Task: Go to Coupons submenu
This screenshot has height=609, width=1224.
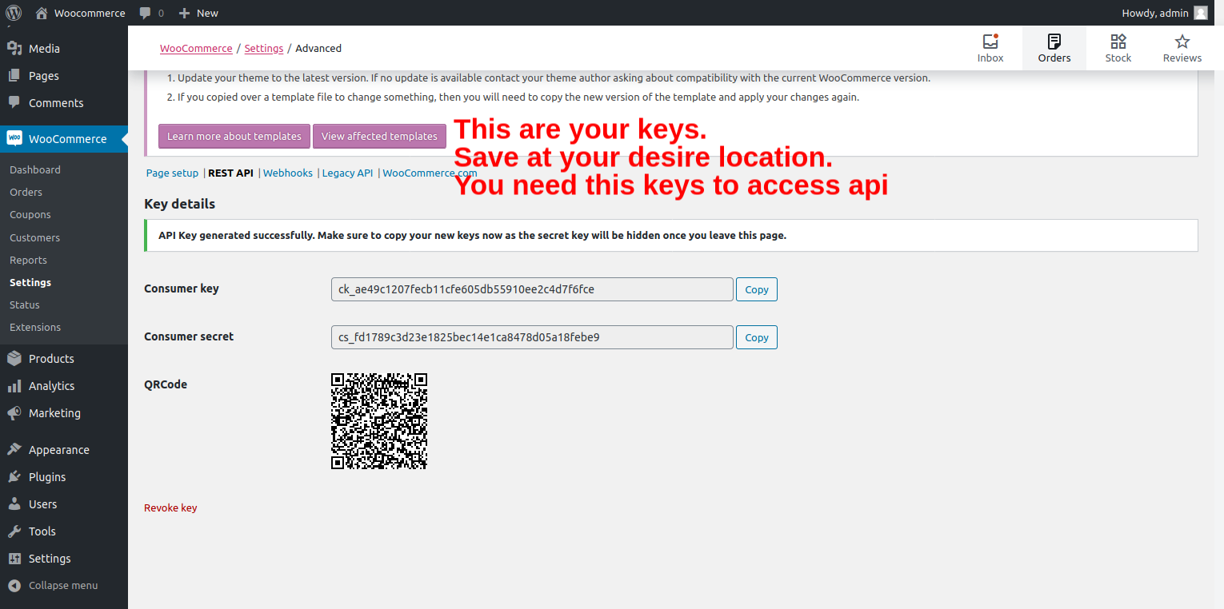Action: click(30, 215)
